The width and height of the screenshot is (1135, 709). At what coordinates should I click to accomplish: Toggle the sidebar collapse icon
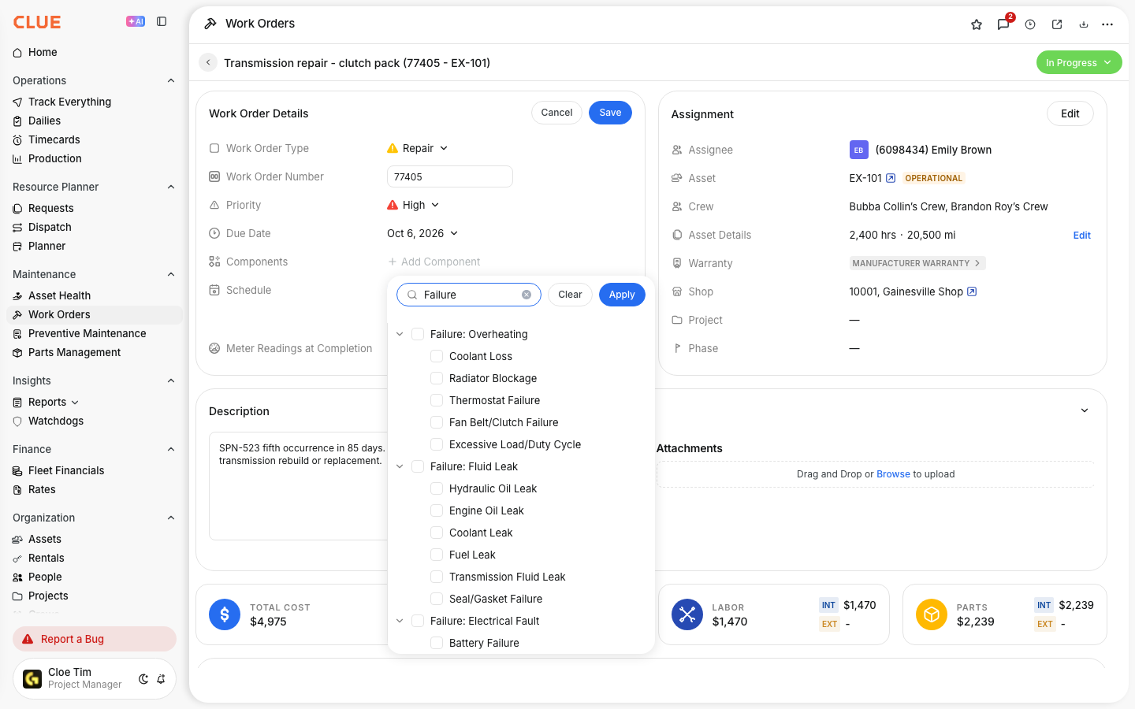coord(162,22)
